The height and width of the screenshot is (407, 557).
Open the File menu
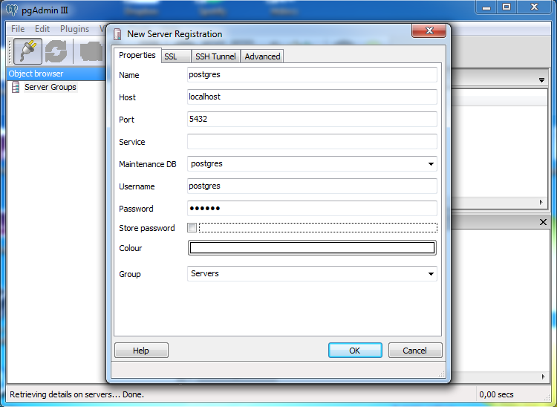[18, 29]
